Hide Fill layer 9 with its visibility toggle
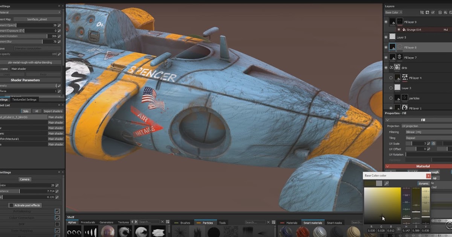Viewport: 452px width, 237px height. click(386, 22)
